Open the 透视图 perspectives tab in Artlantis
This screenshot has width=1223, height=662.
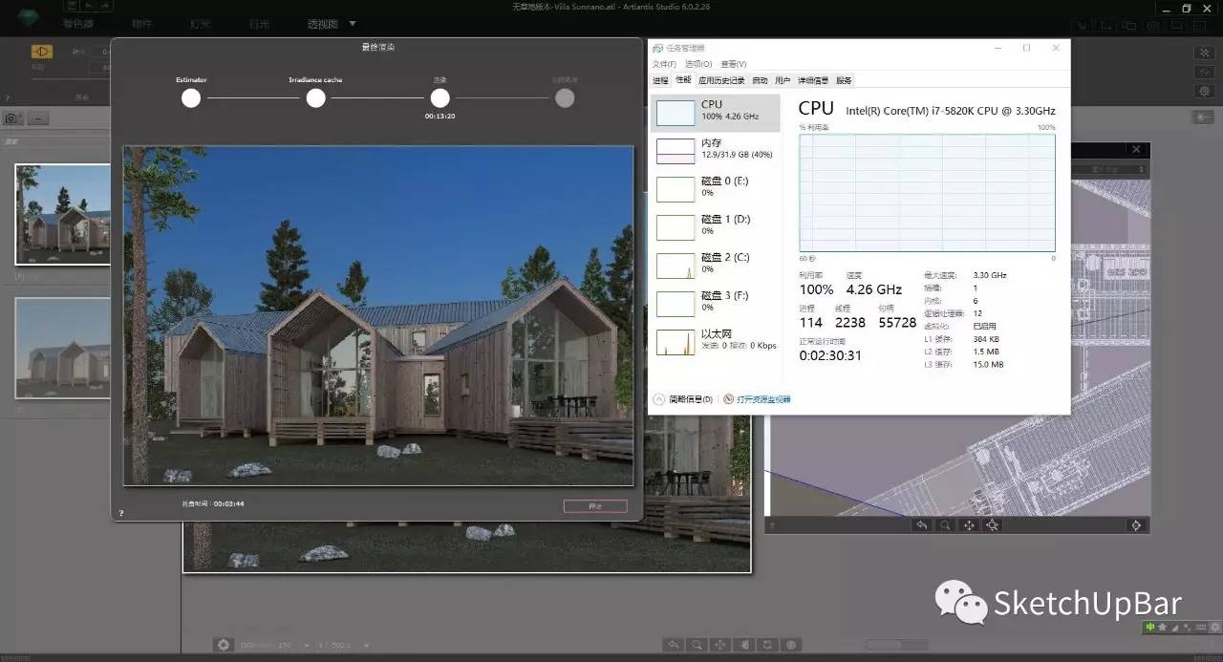(325, 23)
